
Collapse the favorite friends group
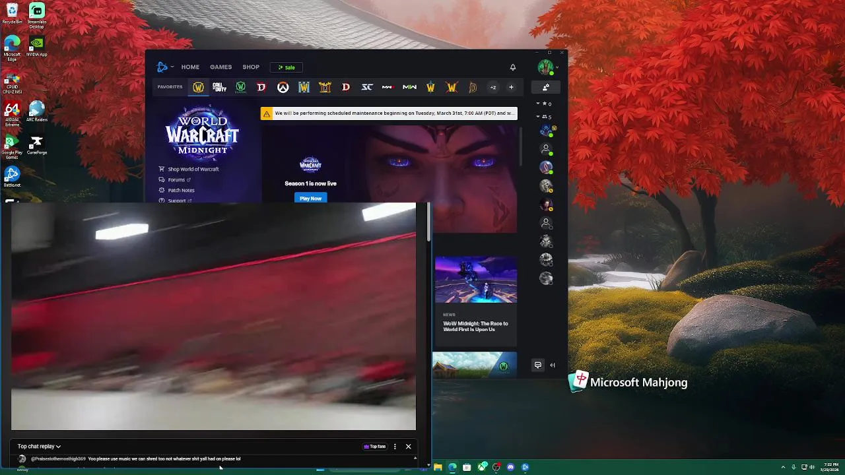[x=543, y=104]
